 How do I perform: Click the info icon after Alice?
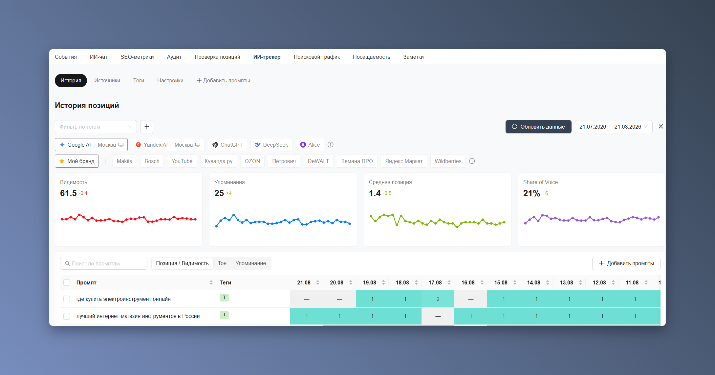coord(331,145)
